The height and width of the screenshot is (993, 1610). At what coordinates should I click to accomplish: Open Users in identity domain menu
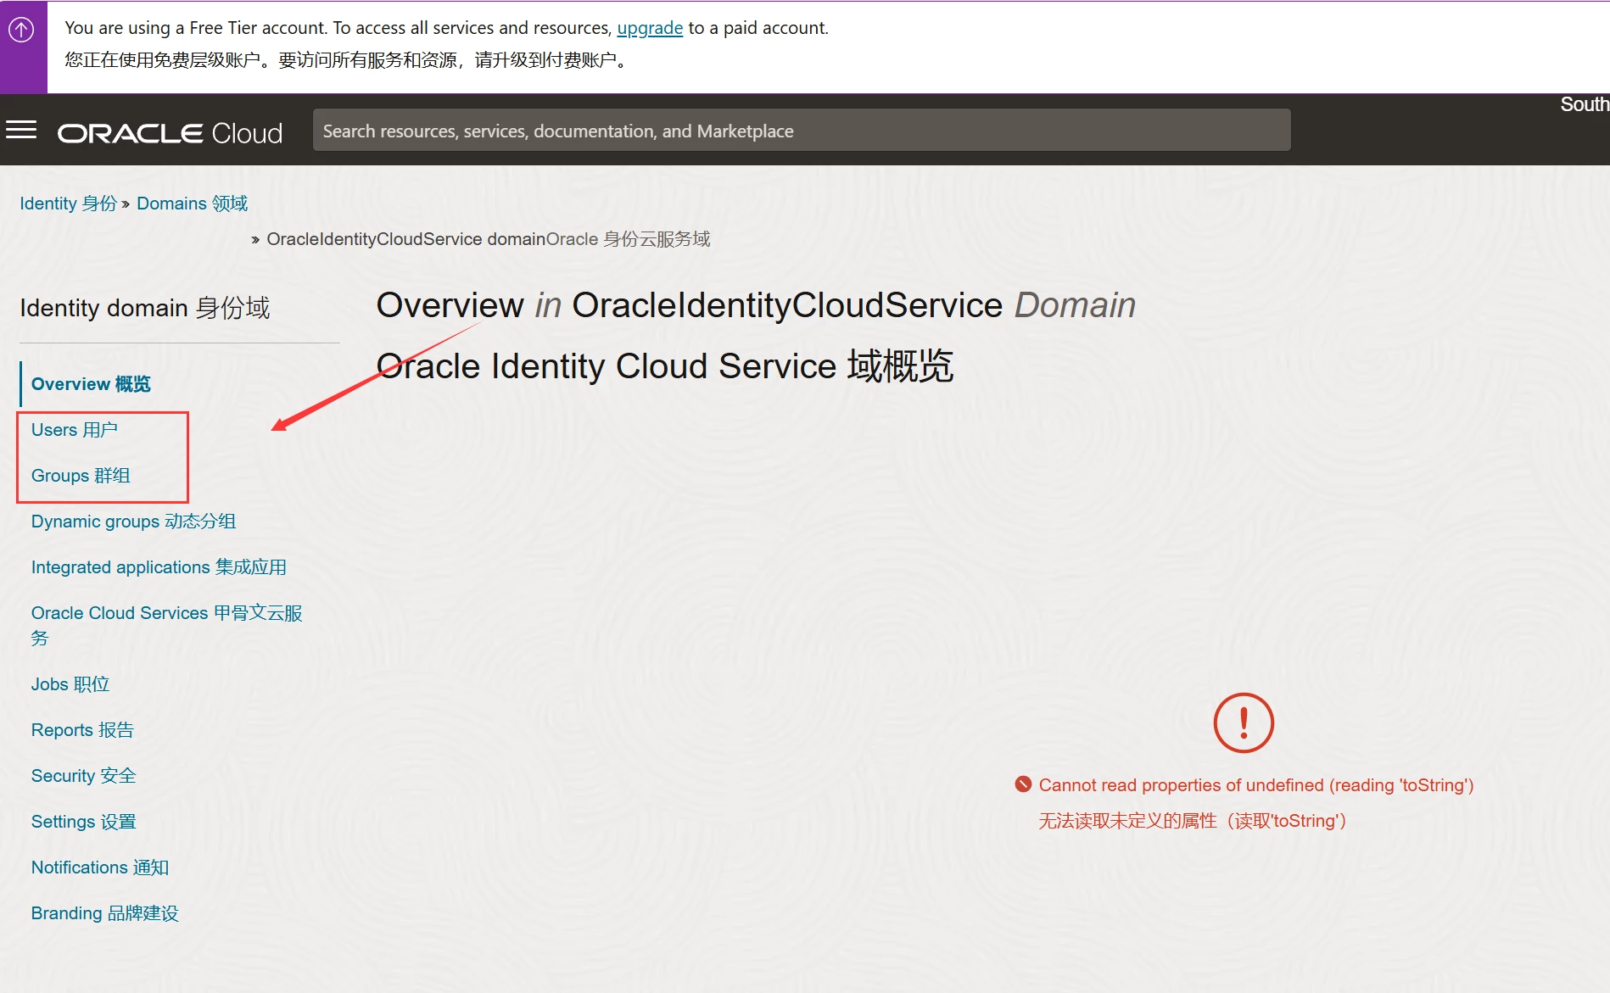tap(75, 430)
